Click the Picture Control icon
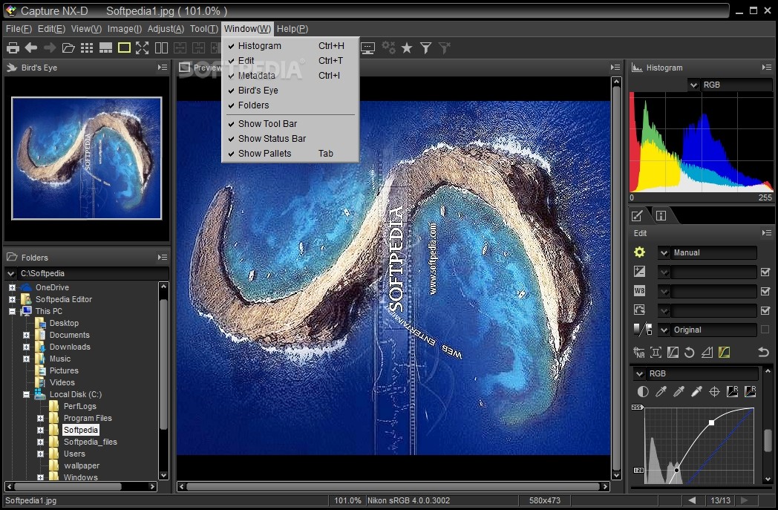The width and height of the screenshot is (778, 510). [640, 310]
